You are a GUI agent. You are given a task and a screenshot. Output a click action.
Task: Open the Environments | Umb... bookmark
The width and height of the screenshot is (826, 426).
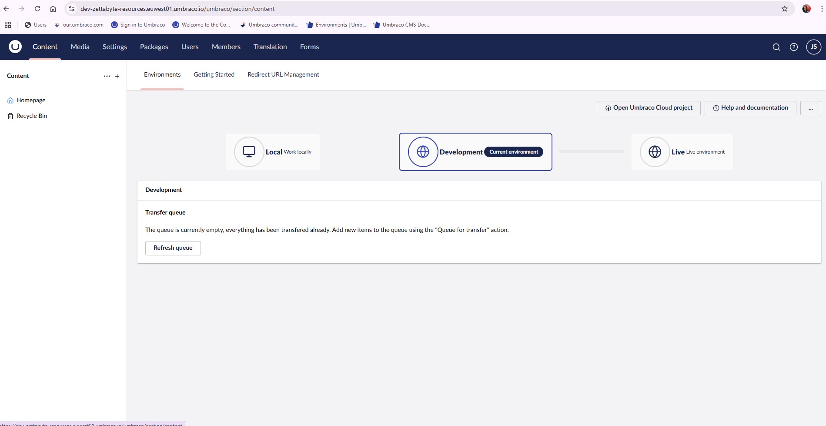click(x=336, y=25)
